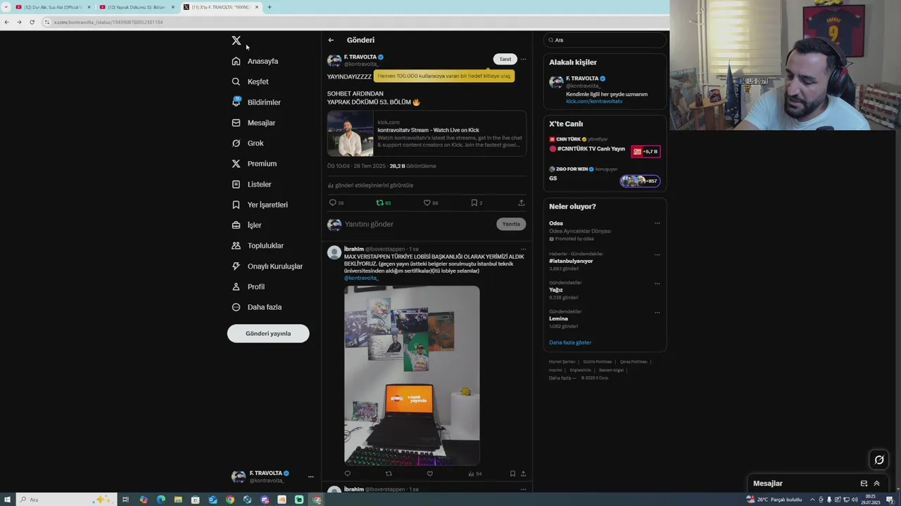
Task: Open account menu dots beside F. TRAVOLTA
Action: click(x=310, y=476)
